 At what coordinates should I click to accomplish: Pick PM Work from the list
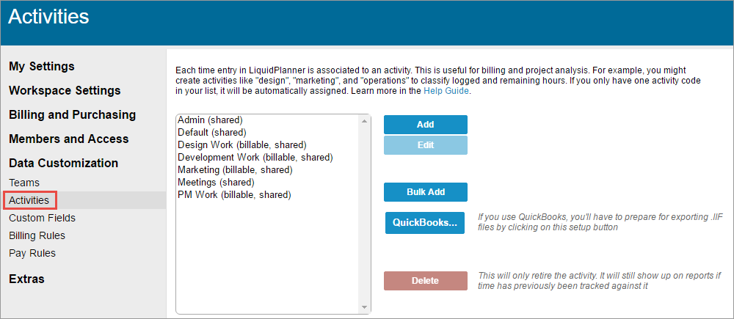234,195
